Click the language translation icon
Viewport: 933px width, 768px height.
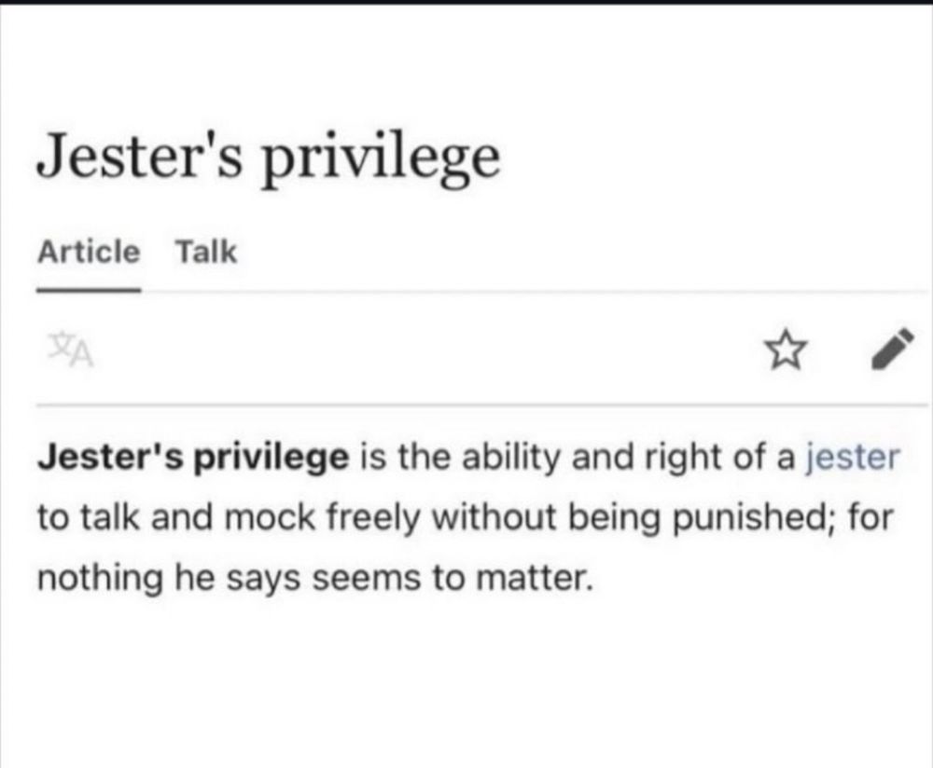coord(60,350)
